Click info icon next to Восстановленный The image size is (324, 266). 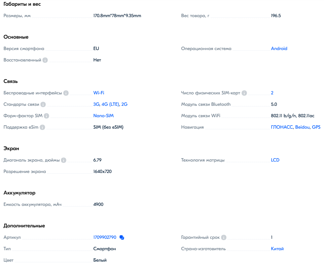coord(45,60)
